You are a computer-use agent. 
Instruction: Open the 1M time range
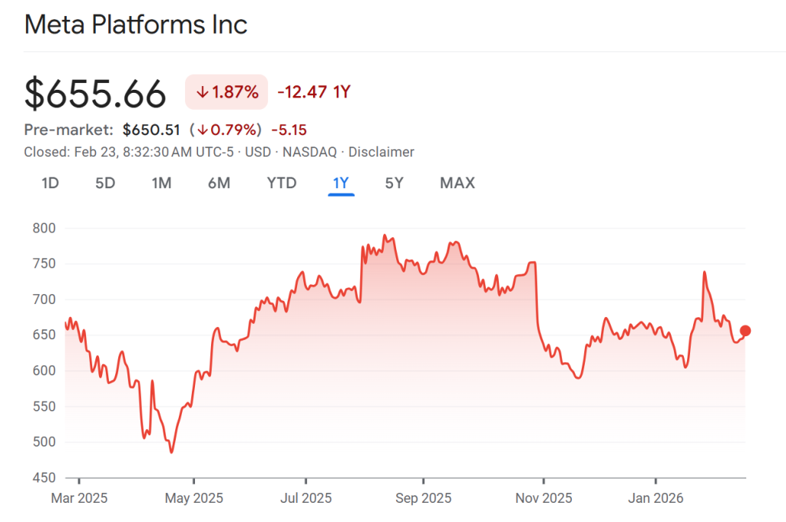tap(162, 183)
